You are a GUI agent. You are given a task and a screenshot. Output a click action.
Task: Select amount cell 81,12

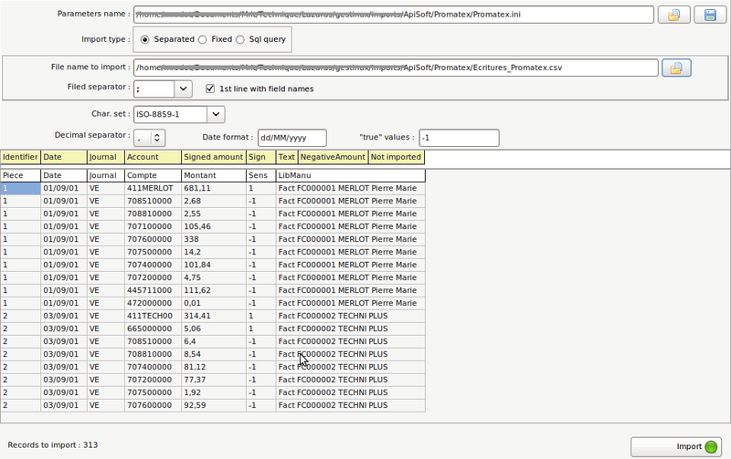214,367
